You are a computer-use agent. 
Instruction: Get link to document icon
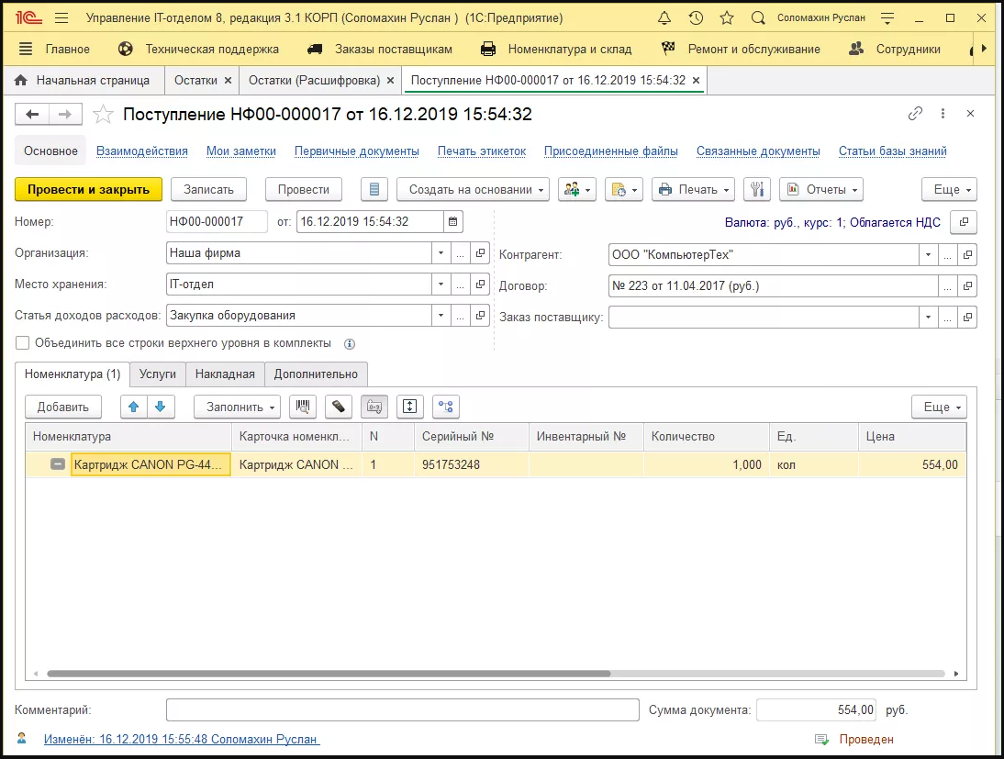(x=915, y=114)
